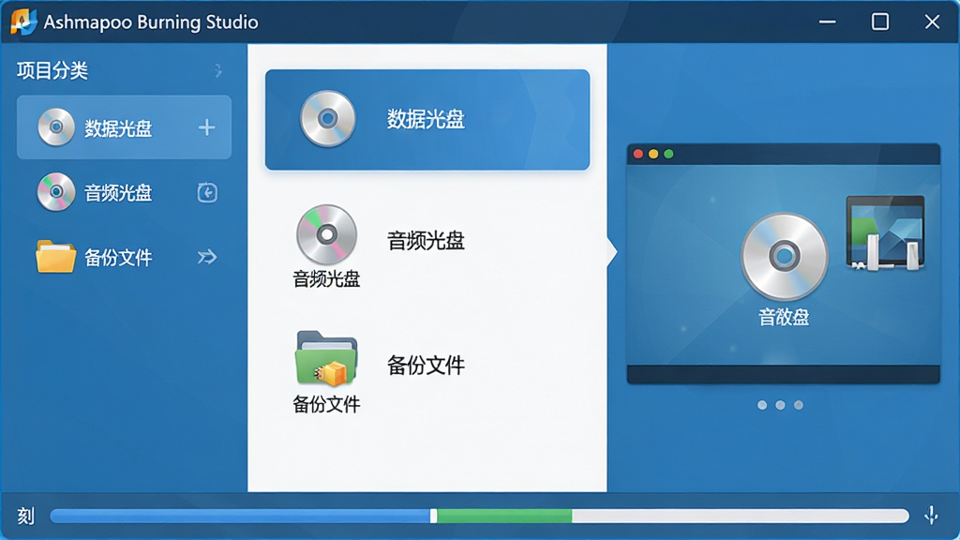Screen dimensions: 960x540
Task: Select the 音频光盘 sidebar label
Action: click(x=118, y=193)
